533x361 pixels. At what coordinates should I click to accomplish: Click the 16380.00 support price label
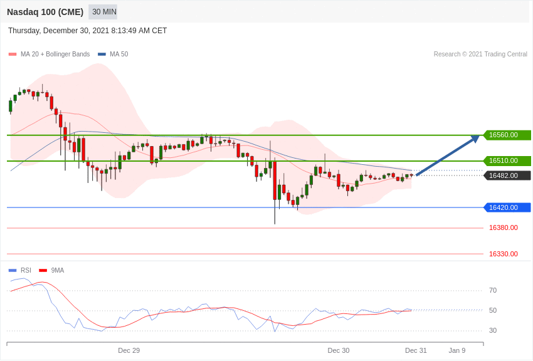[504, 228]
